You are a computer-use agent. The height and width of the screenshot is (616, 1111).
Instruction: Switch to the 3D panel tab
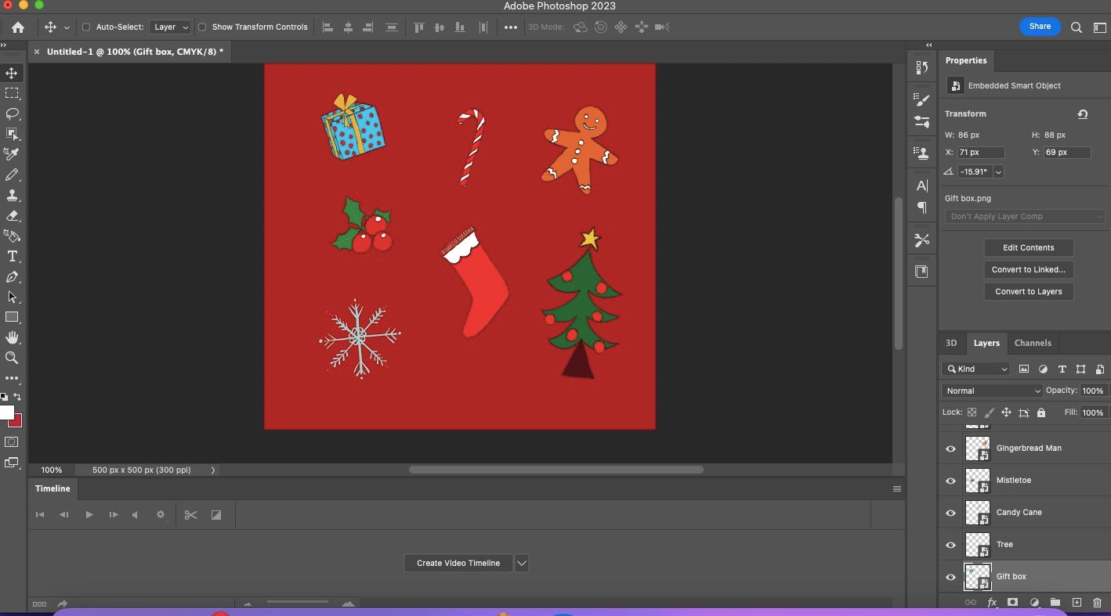[x=951, y=343]
